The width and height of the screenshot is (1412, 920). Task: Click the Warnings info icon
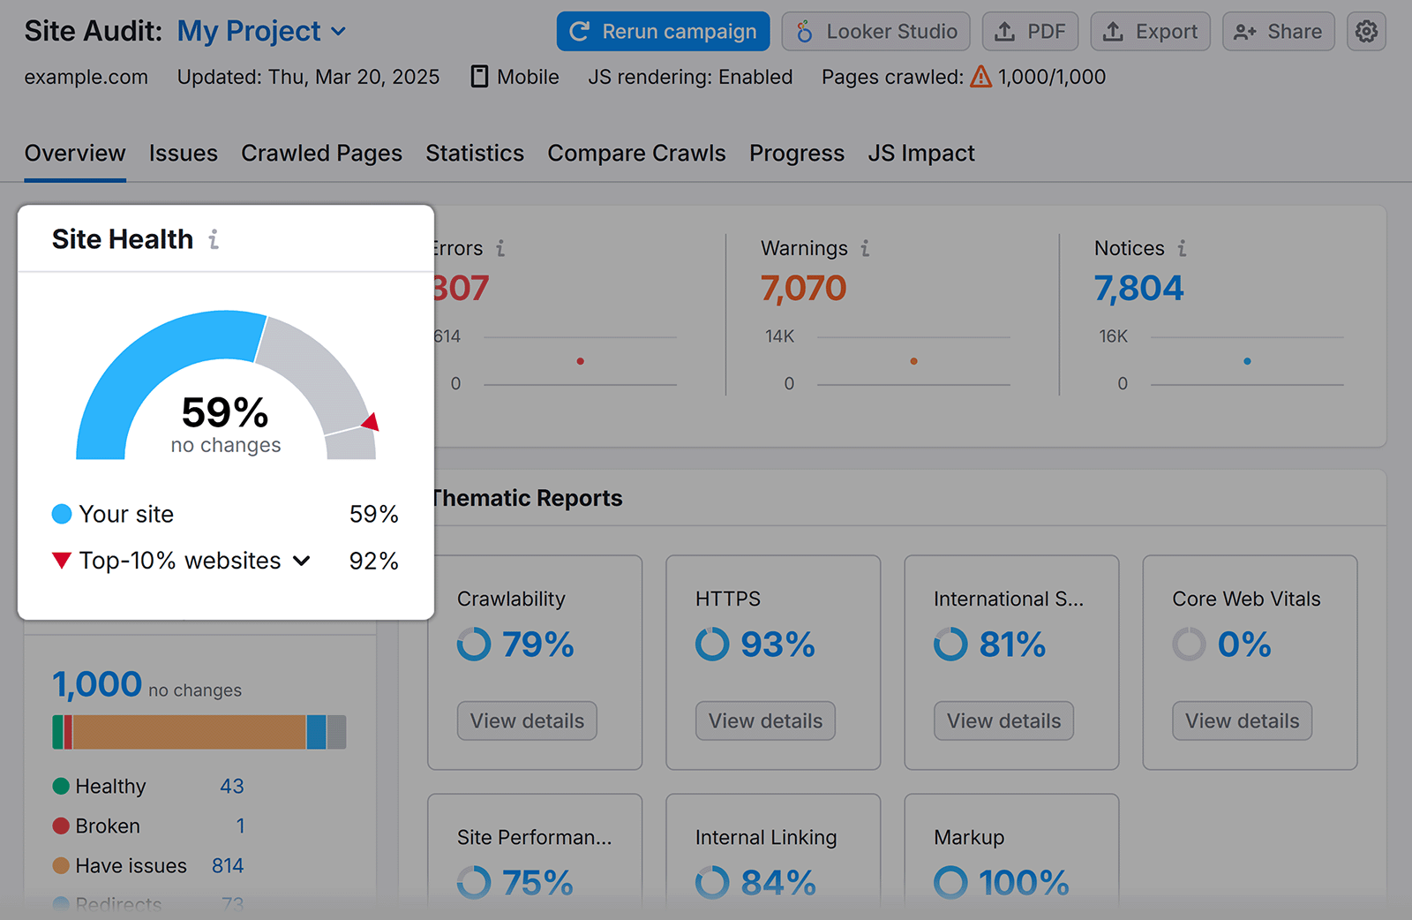click(866, 248)
